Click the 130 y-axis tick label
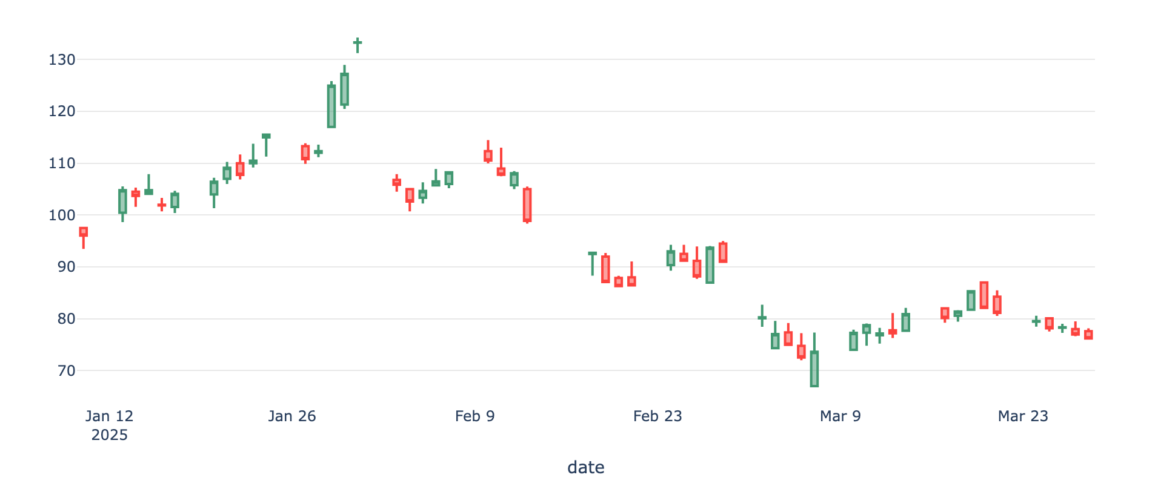Screen dimensions: 1155x489 click(62, 60)
